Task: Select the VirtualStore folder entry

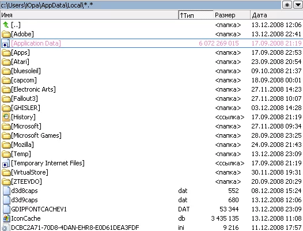Action: click(x=151, y=172)
